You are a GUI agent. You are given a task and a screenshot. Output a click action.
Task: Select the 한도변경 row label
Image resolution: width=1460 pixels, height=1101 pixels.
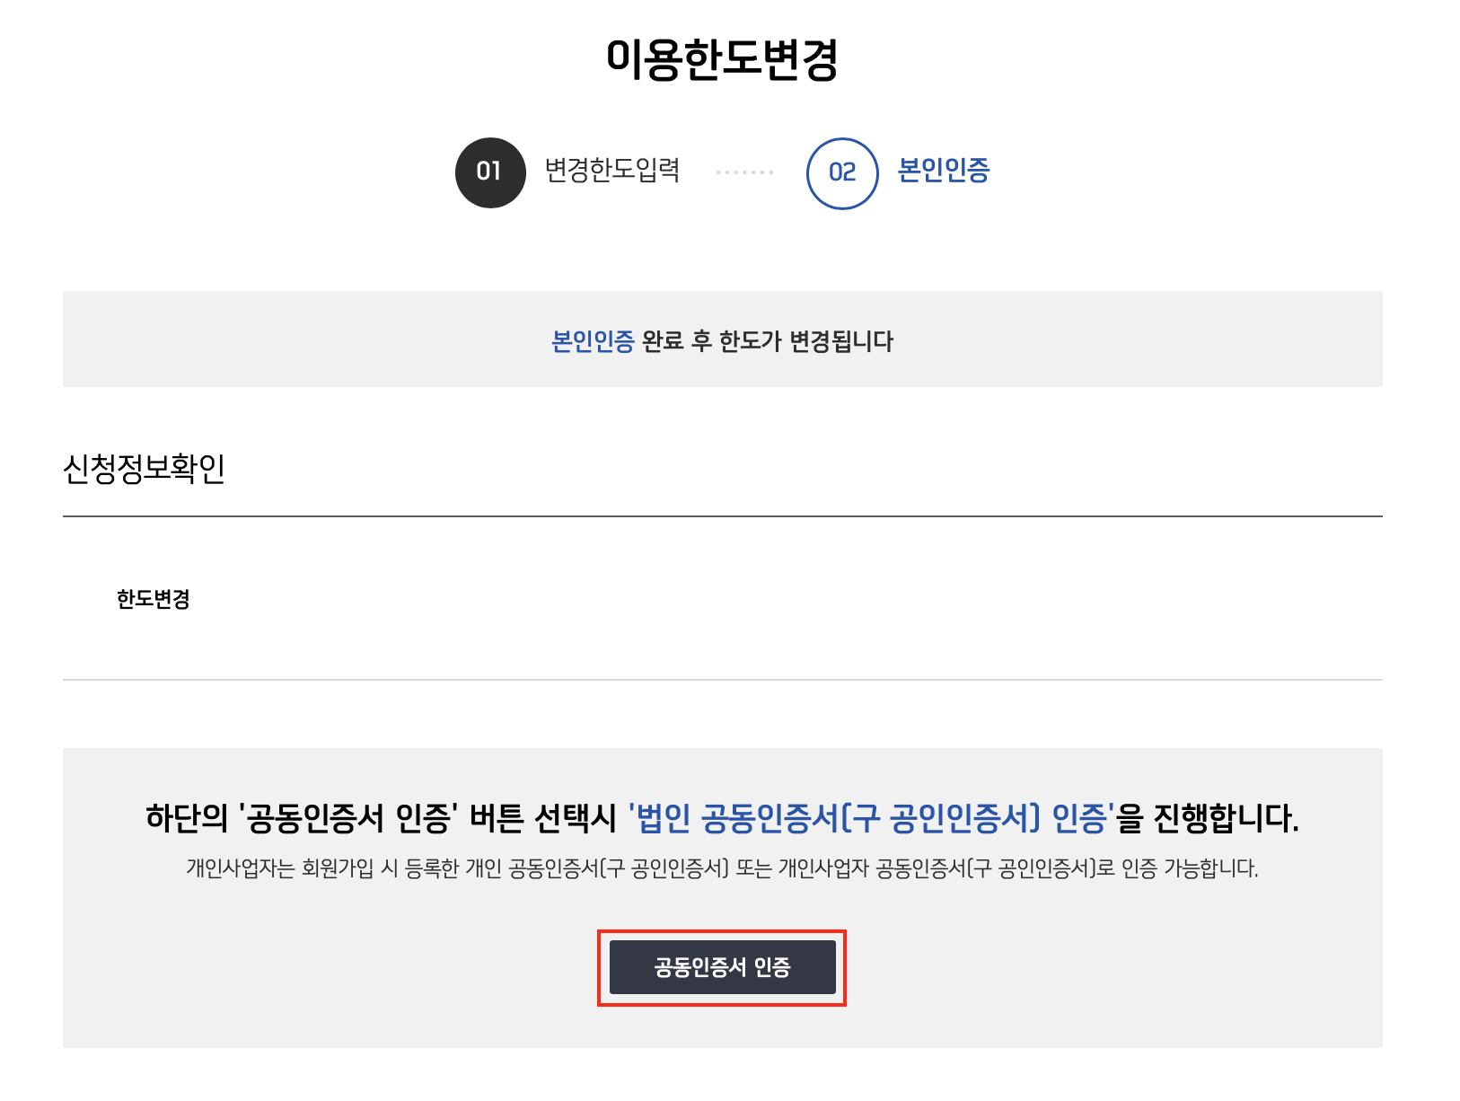tap(153, 599)
